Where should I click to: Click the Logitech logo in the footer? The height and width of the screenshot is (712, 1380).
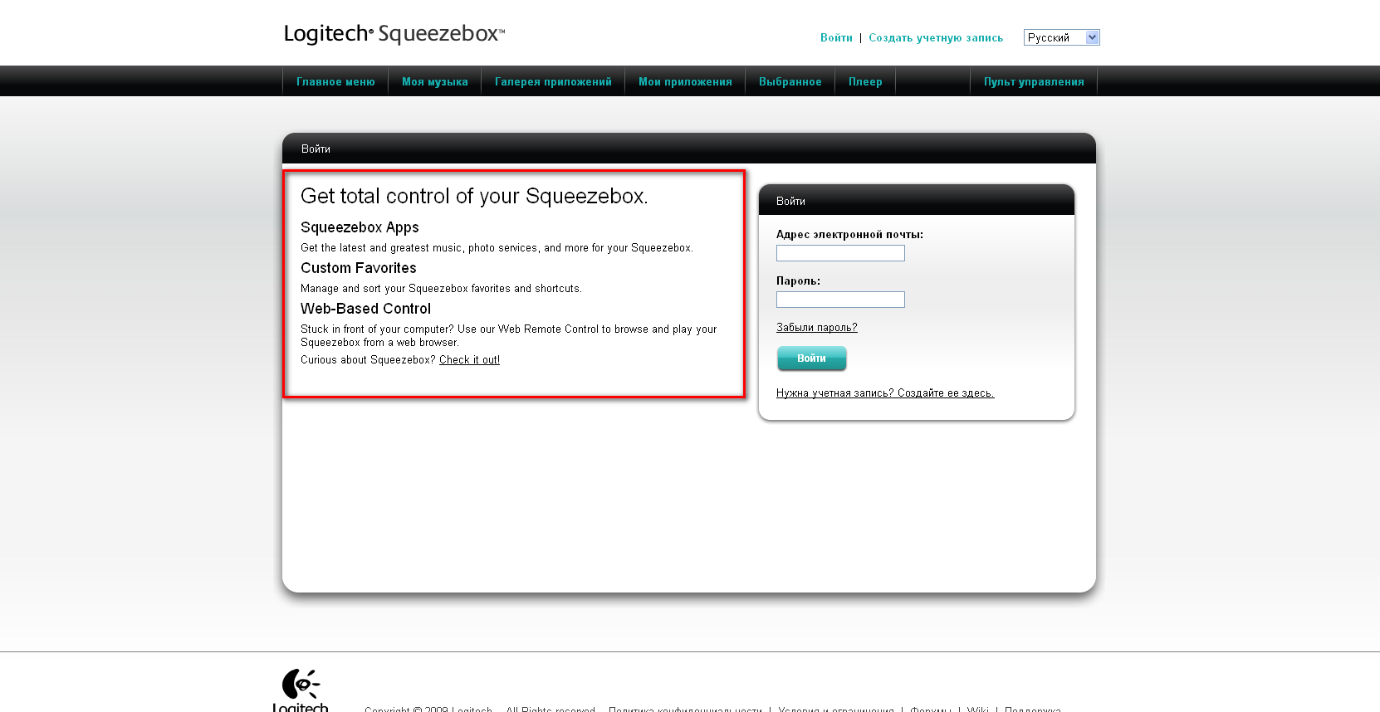coord(301,689)
